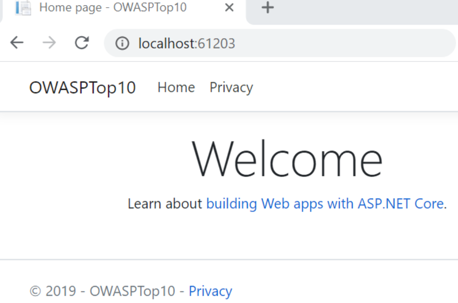This screenshot has width=458, height=303.
Task: Click the "Learn about" text
Action: tap(165, 204)
